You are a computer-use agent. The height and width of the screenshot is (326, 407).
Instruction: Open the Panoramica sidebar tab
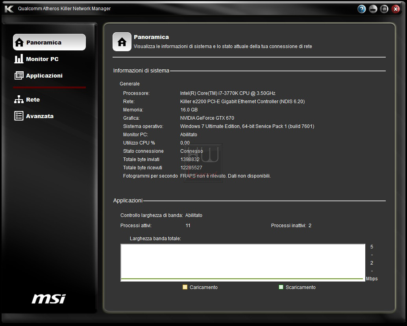pos(49,42)
